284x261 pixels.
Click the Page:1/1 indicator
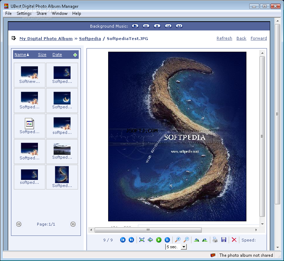[46, 224]
